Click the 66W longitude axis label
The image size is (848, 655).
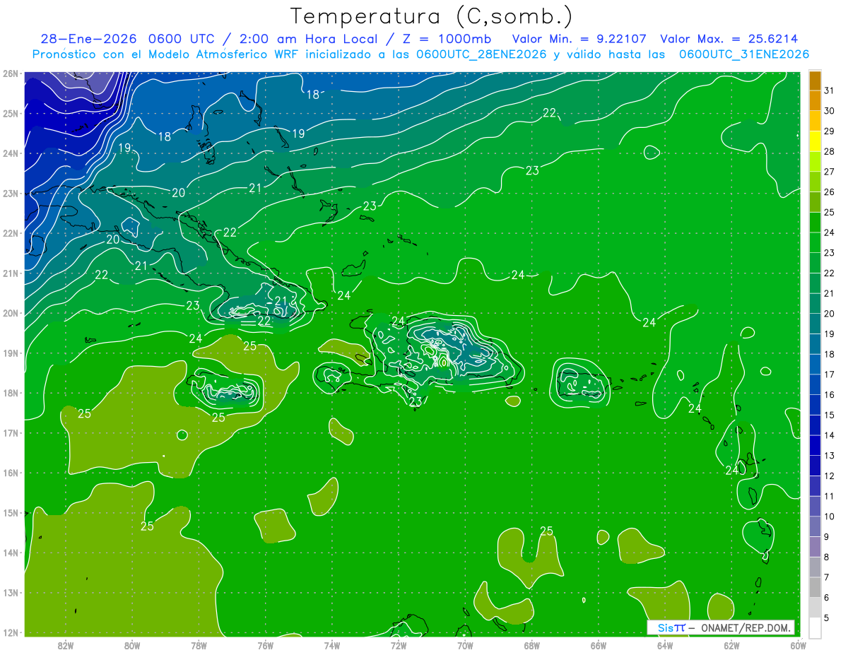[x=598, y=645]
